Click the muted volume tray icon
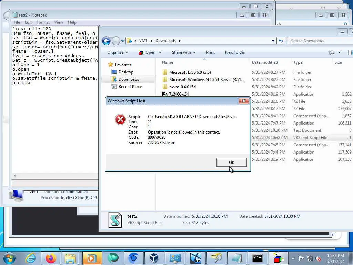353x265 pixels. tap(318, 259)
